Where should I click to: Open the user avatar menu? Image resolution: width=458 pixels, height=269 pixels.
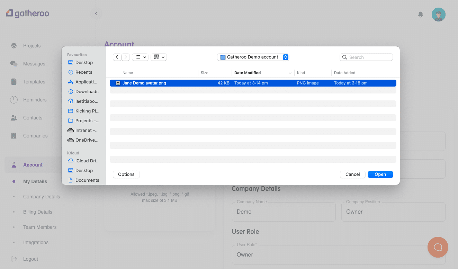point(438,15)
